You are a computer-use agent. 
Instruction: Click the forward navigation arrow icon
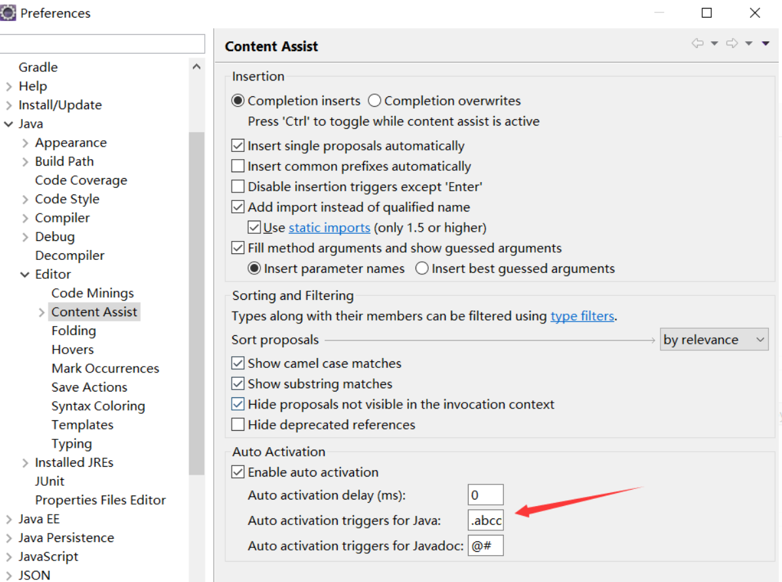pos(732,44)
